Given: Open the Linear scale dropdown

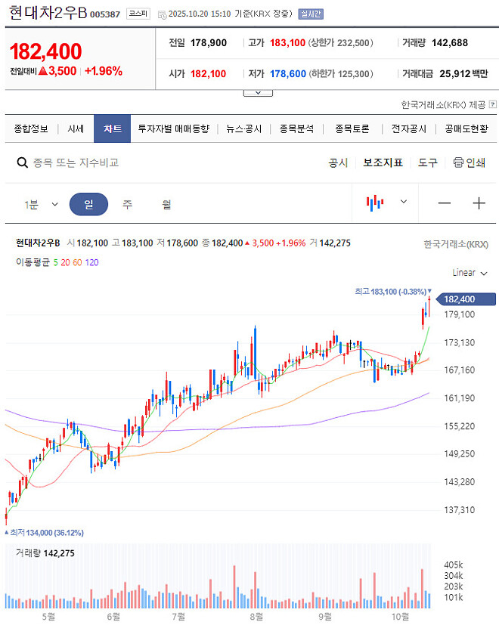Looking at the screenshot, I should click(465, 273).
